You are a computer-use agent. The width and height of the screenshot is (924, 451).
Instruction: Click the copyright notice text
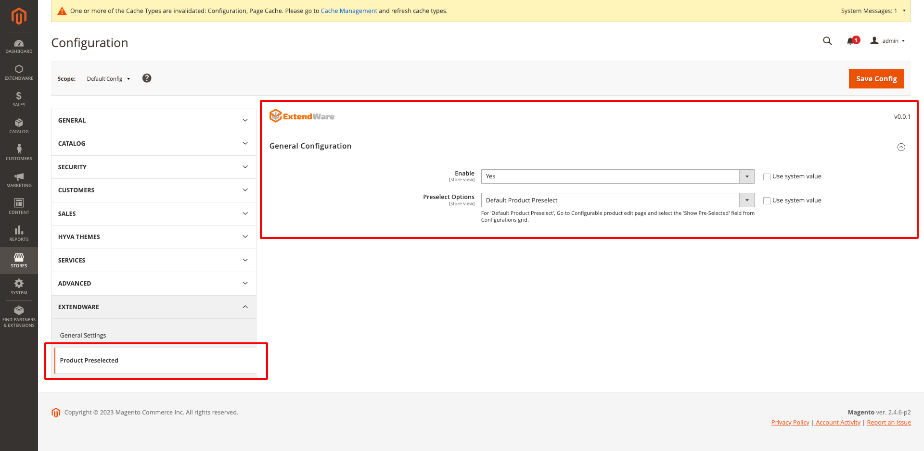point(151,413)
